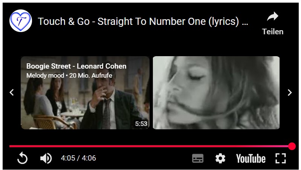Click the Melody mood channel text
The width and height of the screenshot is (301, 170).
coord(45,75)
